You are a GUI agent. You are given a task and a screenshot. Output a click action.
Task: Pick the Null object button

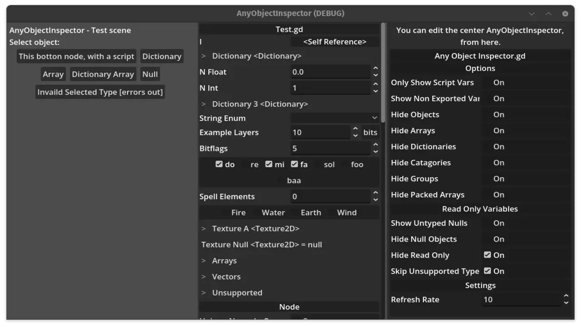coord(150,74)
